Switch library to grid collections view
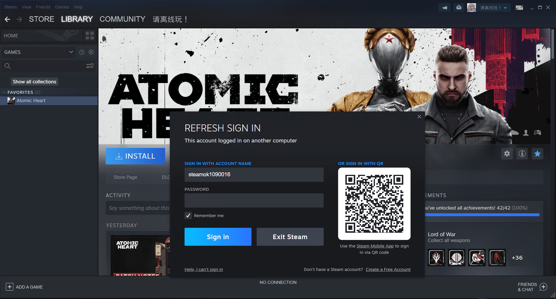Screen dimensions: 556x299 pos(90,36)
